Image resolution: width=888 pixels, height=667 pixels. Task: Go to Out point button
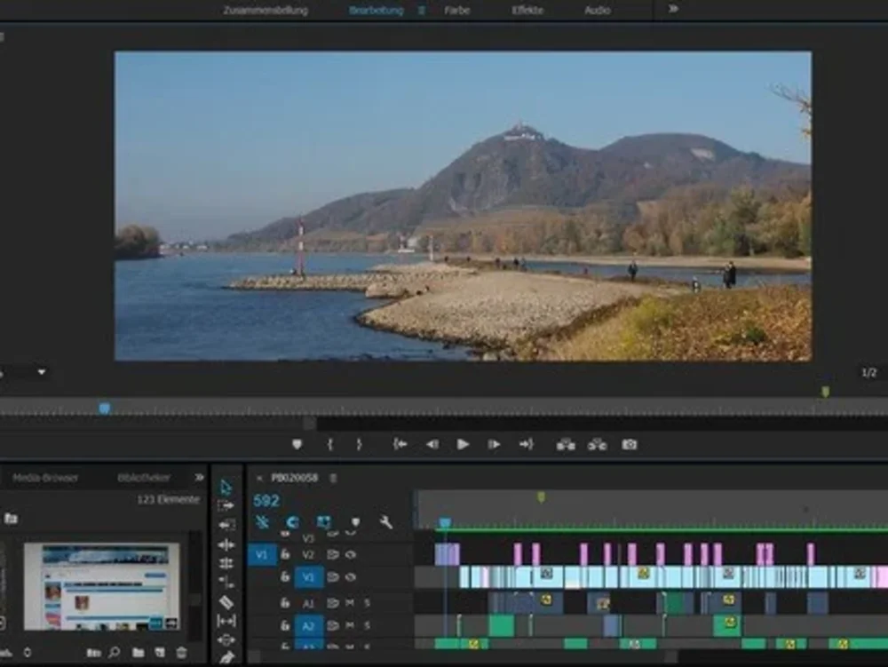[x=526, y=444]
